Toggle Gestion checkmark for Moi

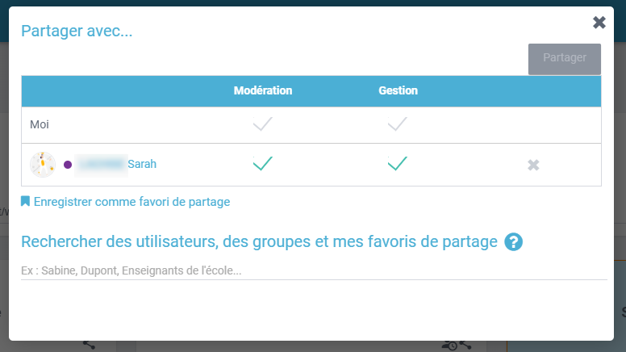pyautogui.click(x=398, y=125)
